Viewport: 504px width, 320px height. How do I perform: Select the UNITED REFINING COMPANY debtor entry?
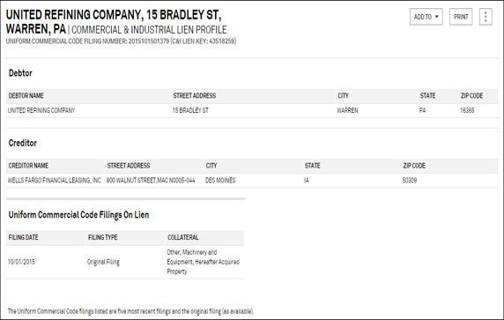point(41,110)
